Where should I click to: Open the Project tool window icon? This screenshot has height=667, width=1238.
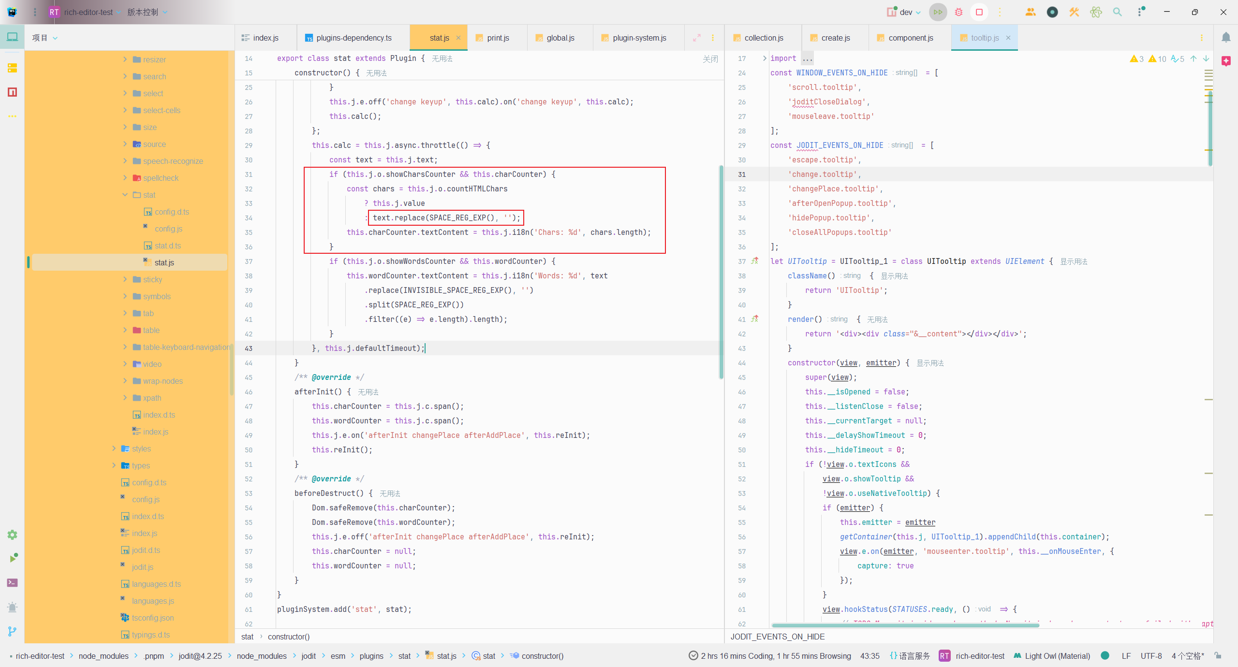pyautogui.click(x=12, y=37)
